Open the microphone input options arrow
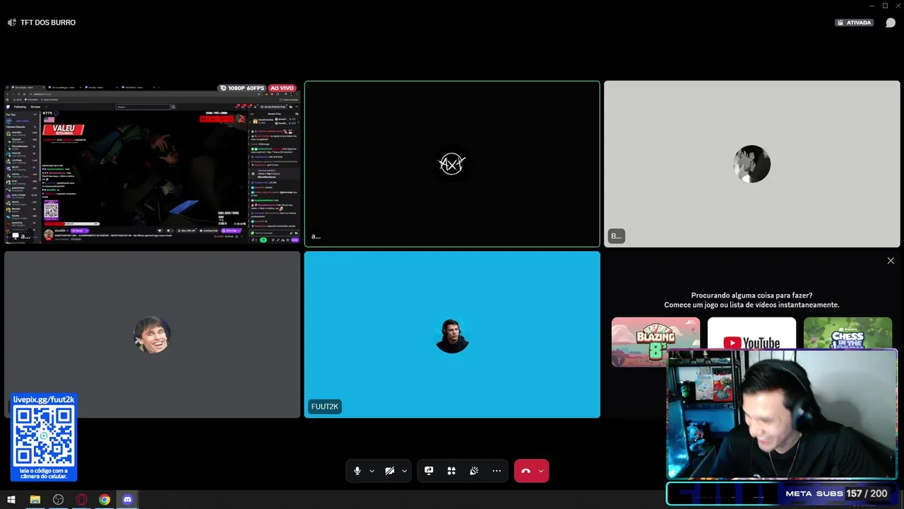Image resolution: width=904 pixels, height=509 pixels. (372, 471)
